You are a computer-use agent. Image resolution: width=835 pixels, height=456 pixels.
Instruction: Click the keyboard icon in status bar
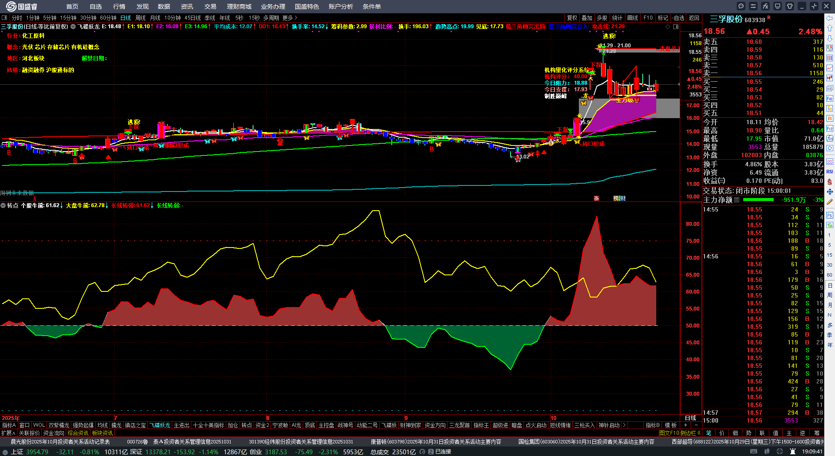754,452
